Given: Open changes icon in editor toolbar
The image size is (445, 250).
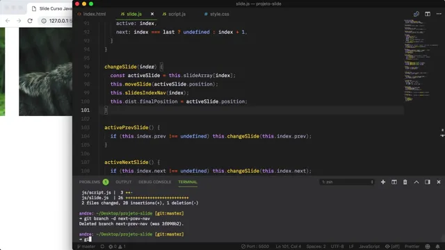Looking at the screenshot, I should pos(416,14).
